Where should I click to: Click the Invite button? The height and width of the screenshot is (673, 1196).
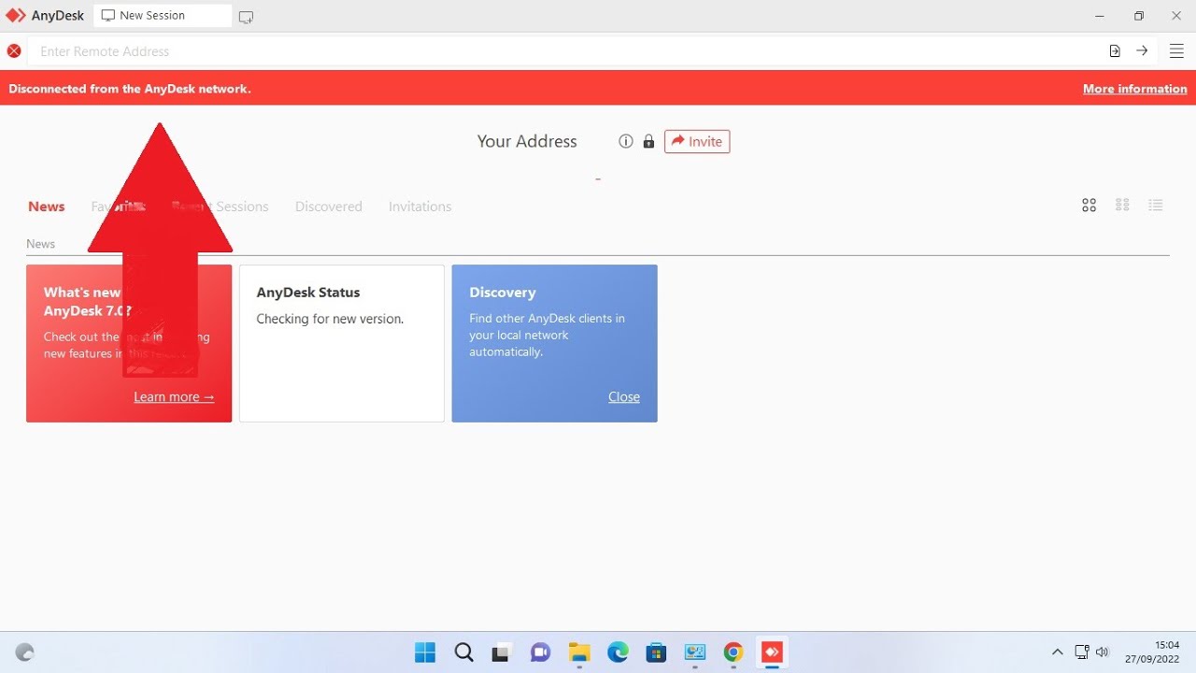click(x=697, y=141)
